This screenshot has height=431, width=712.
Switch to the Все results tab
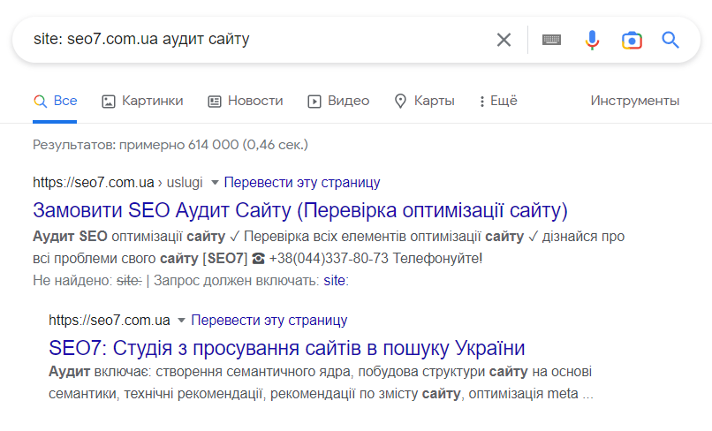[x=55, y=101]
